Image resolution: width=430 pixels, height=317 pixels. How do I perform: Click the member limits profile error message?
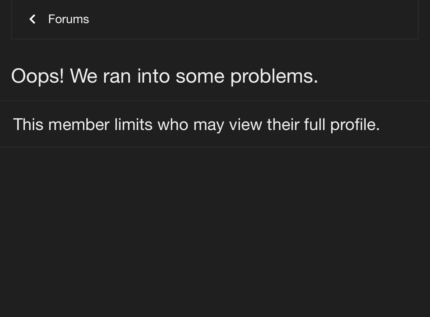point(196,125)
